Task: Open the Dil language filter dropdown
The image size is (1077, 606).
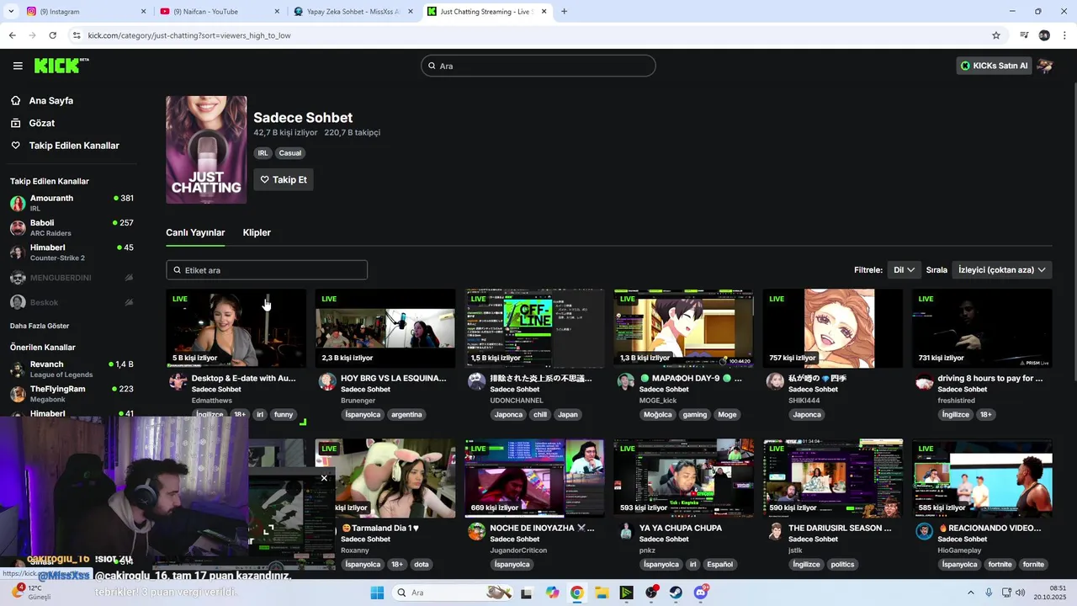Action: (905, 270)
